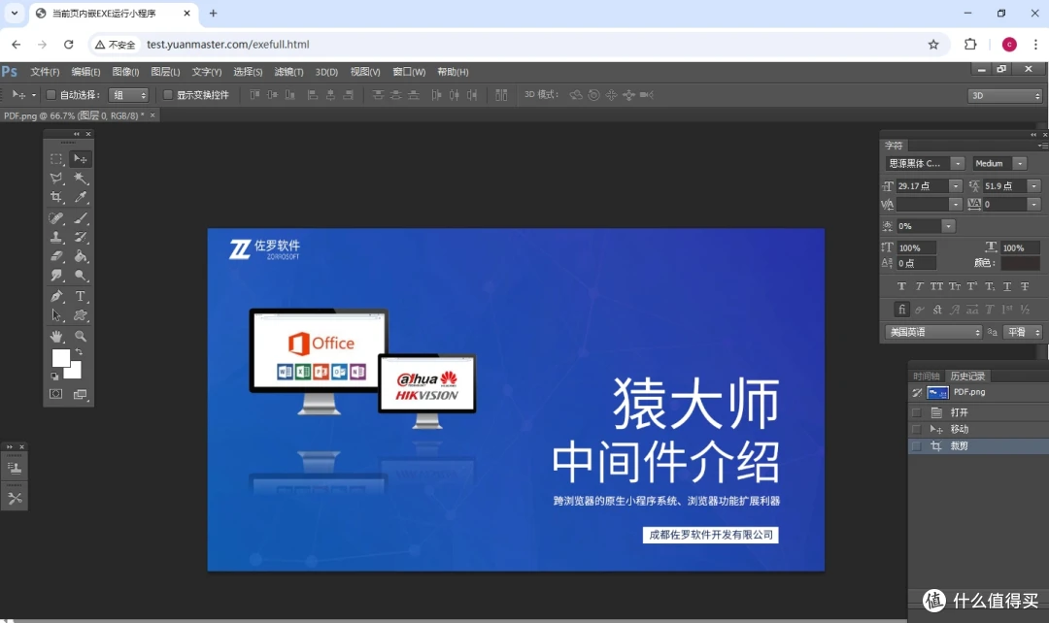Select the Rectangular Marquee tool

click(56, 159)
